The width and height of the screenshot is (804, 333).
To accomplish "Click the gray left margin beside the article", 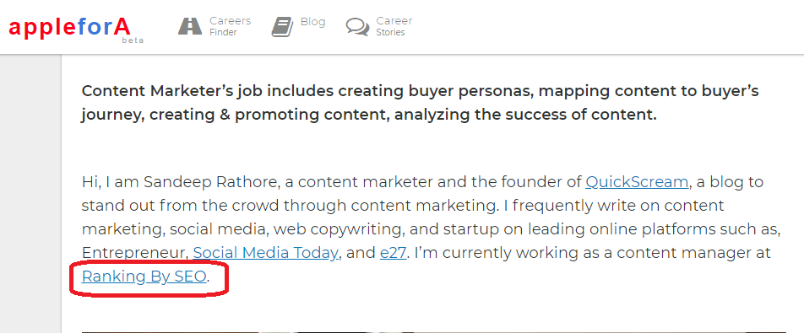I will click(30, 193).
